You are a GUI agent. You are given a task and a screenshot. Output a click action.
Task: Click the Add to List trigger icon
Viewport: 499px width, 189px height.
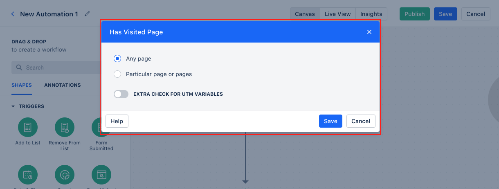pos(28,127)
